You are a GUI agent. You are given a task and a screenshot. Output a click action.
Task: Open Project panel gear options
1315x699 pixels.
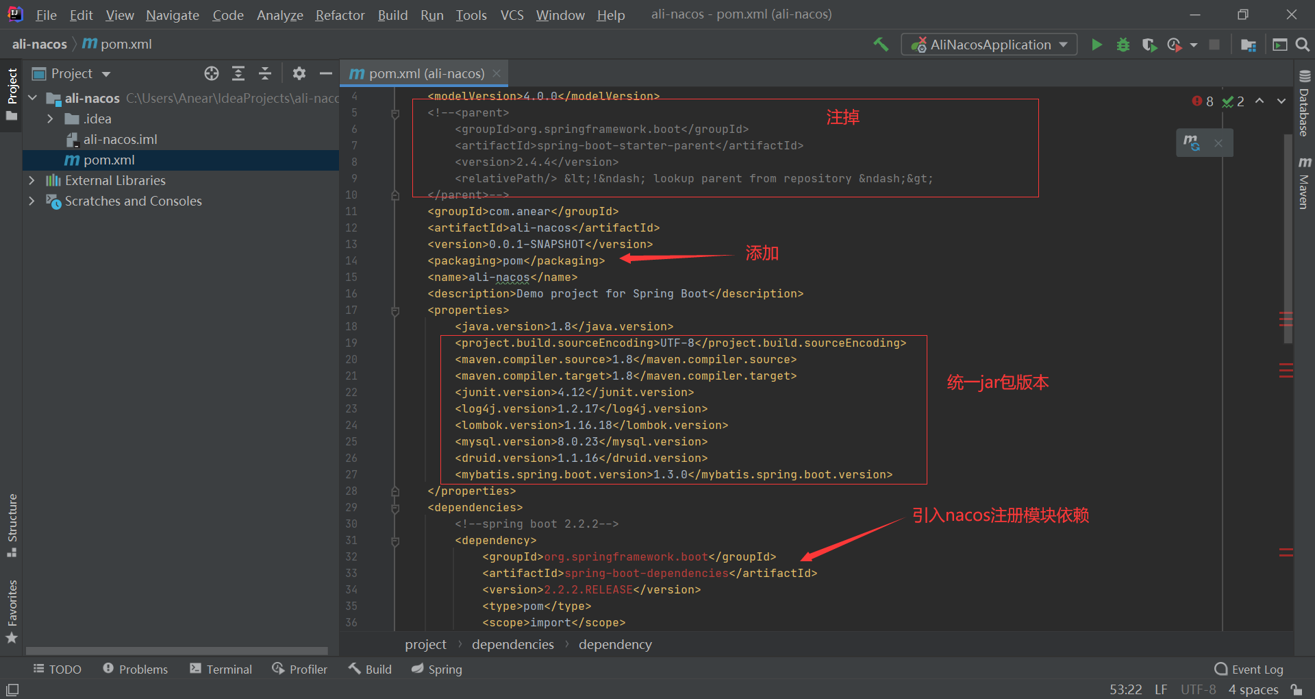[299, 73]
